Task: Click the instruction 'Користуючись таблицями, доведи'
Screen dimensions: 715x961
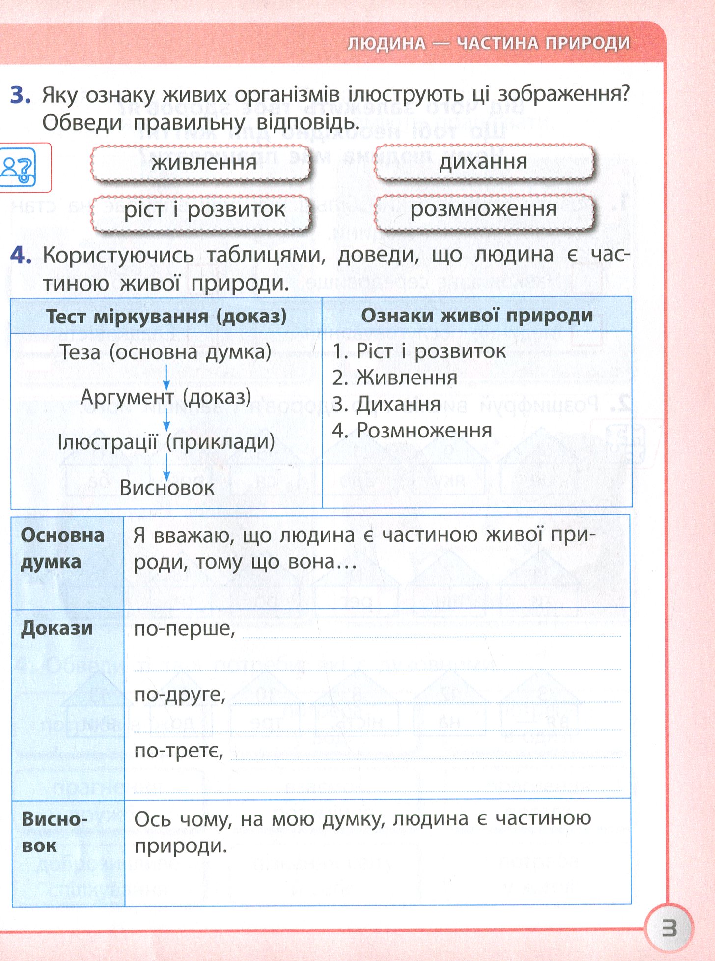Action: [x=336, y=269]
